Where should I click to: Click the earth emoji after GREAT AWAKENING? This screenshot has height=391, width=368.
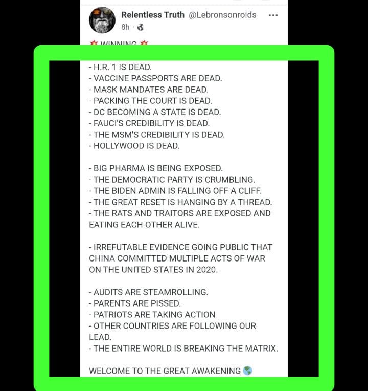point(247,371)
